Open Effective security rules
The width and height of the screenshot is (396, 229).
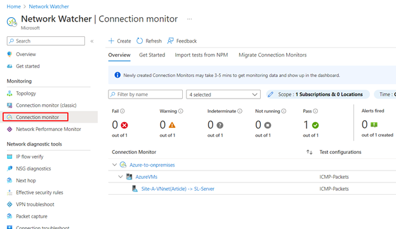pos(39,192)
